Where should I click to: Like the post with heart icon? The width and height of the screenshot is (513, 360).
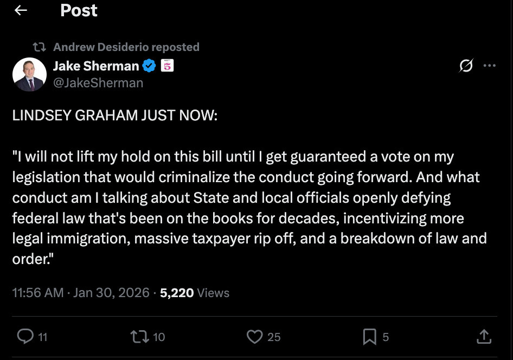point(254,337)
